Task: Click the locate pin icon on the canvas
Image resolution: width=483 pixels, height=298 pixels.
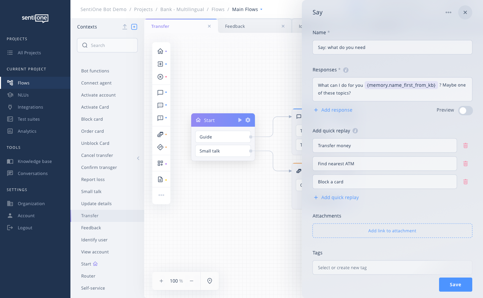Action: (x=210, y=281)
